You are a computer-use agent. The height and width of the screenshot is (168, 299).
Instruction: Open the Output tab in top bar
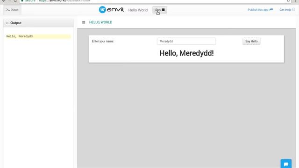(12, 10)
